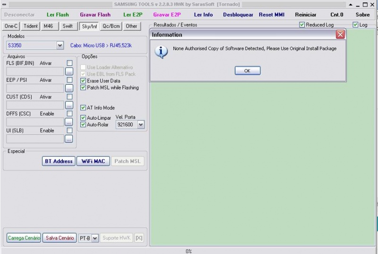
Task: Click the Cabo: Micro USB > RJ45,523k text
Action: coord(101,45)
